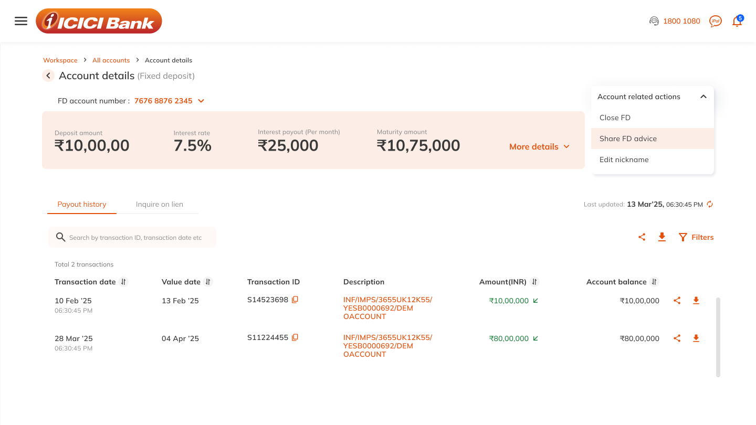The image size is (756, 425).
Task: Click the transaction search field
Action: 135,238
